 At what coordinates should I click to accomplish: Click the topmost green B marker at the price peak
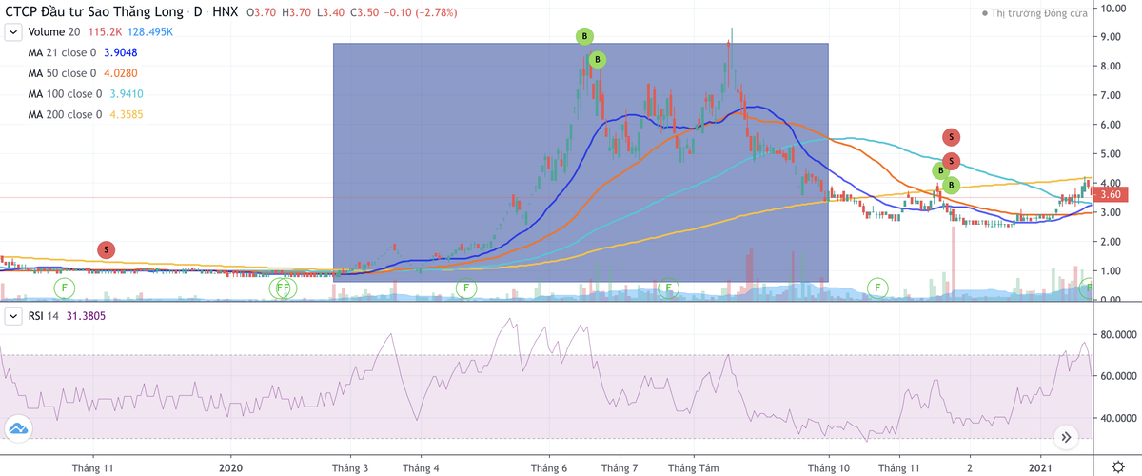(x=584, y=37)
